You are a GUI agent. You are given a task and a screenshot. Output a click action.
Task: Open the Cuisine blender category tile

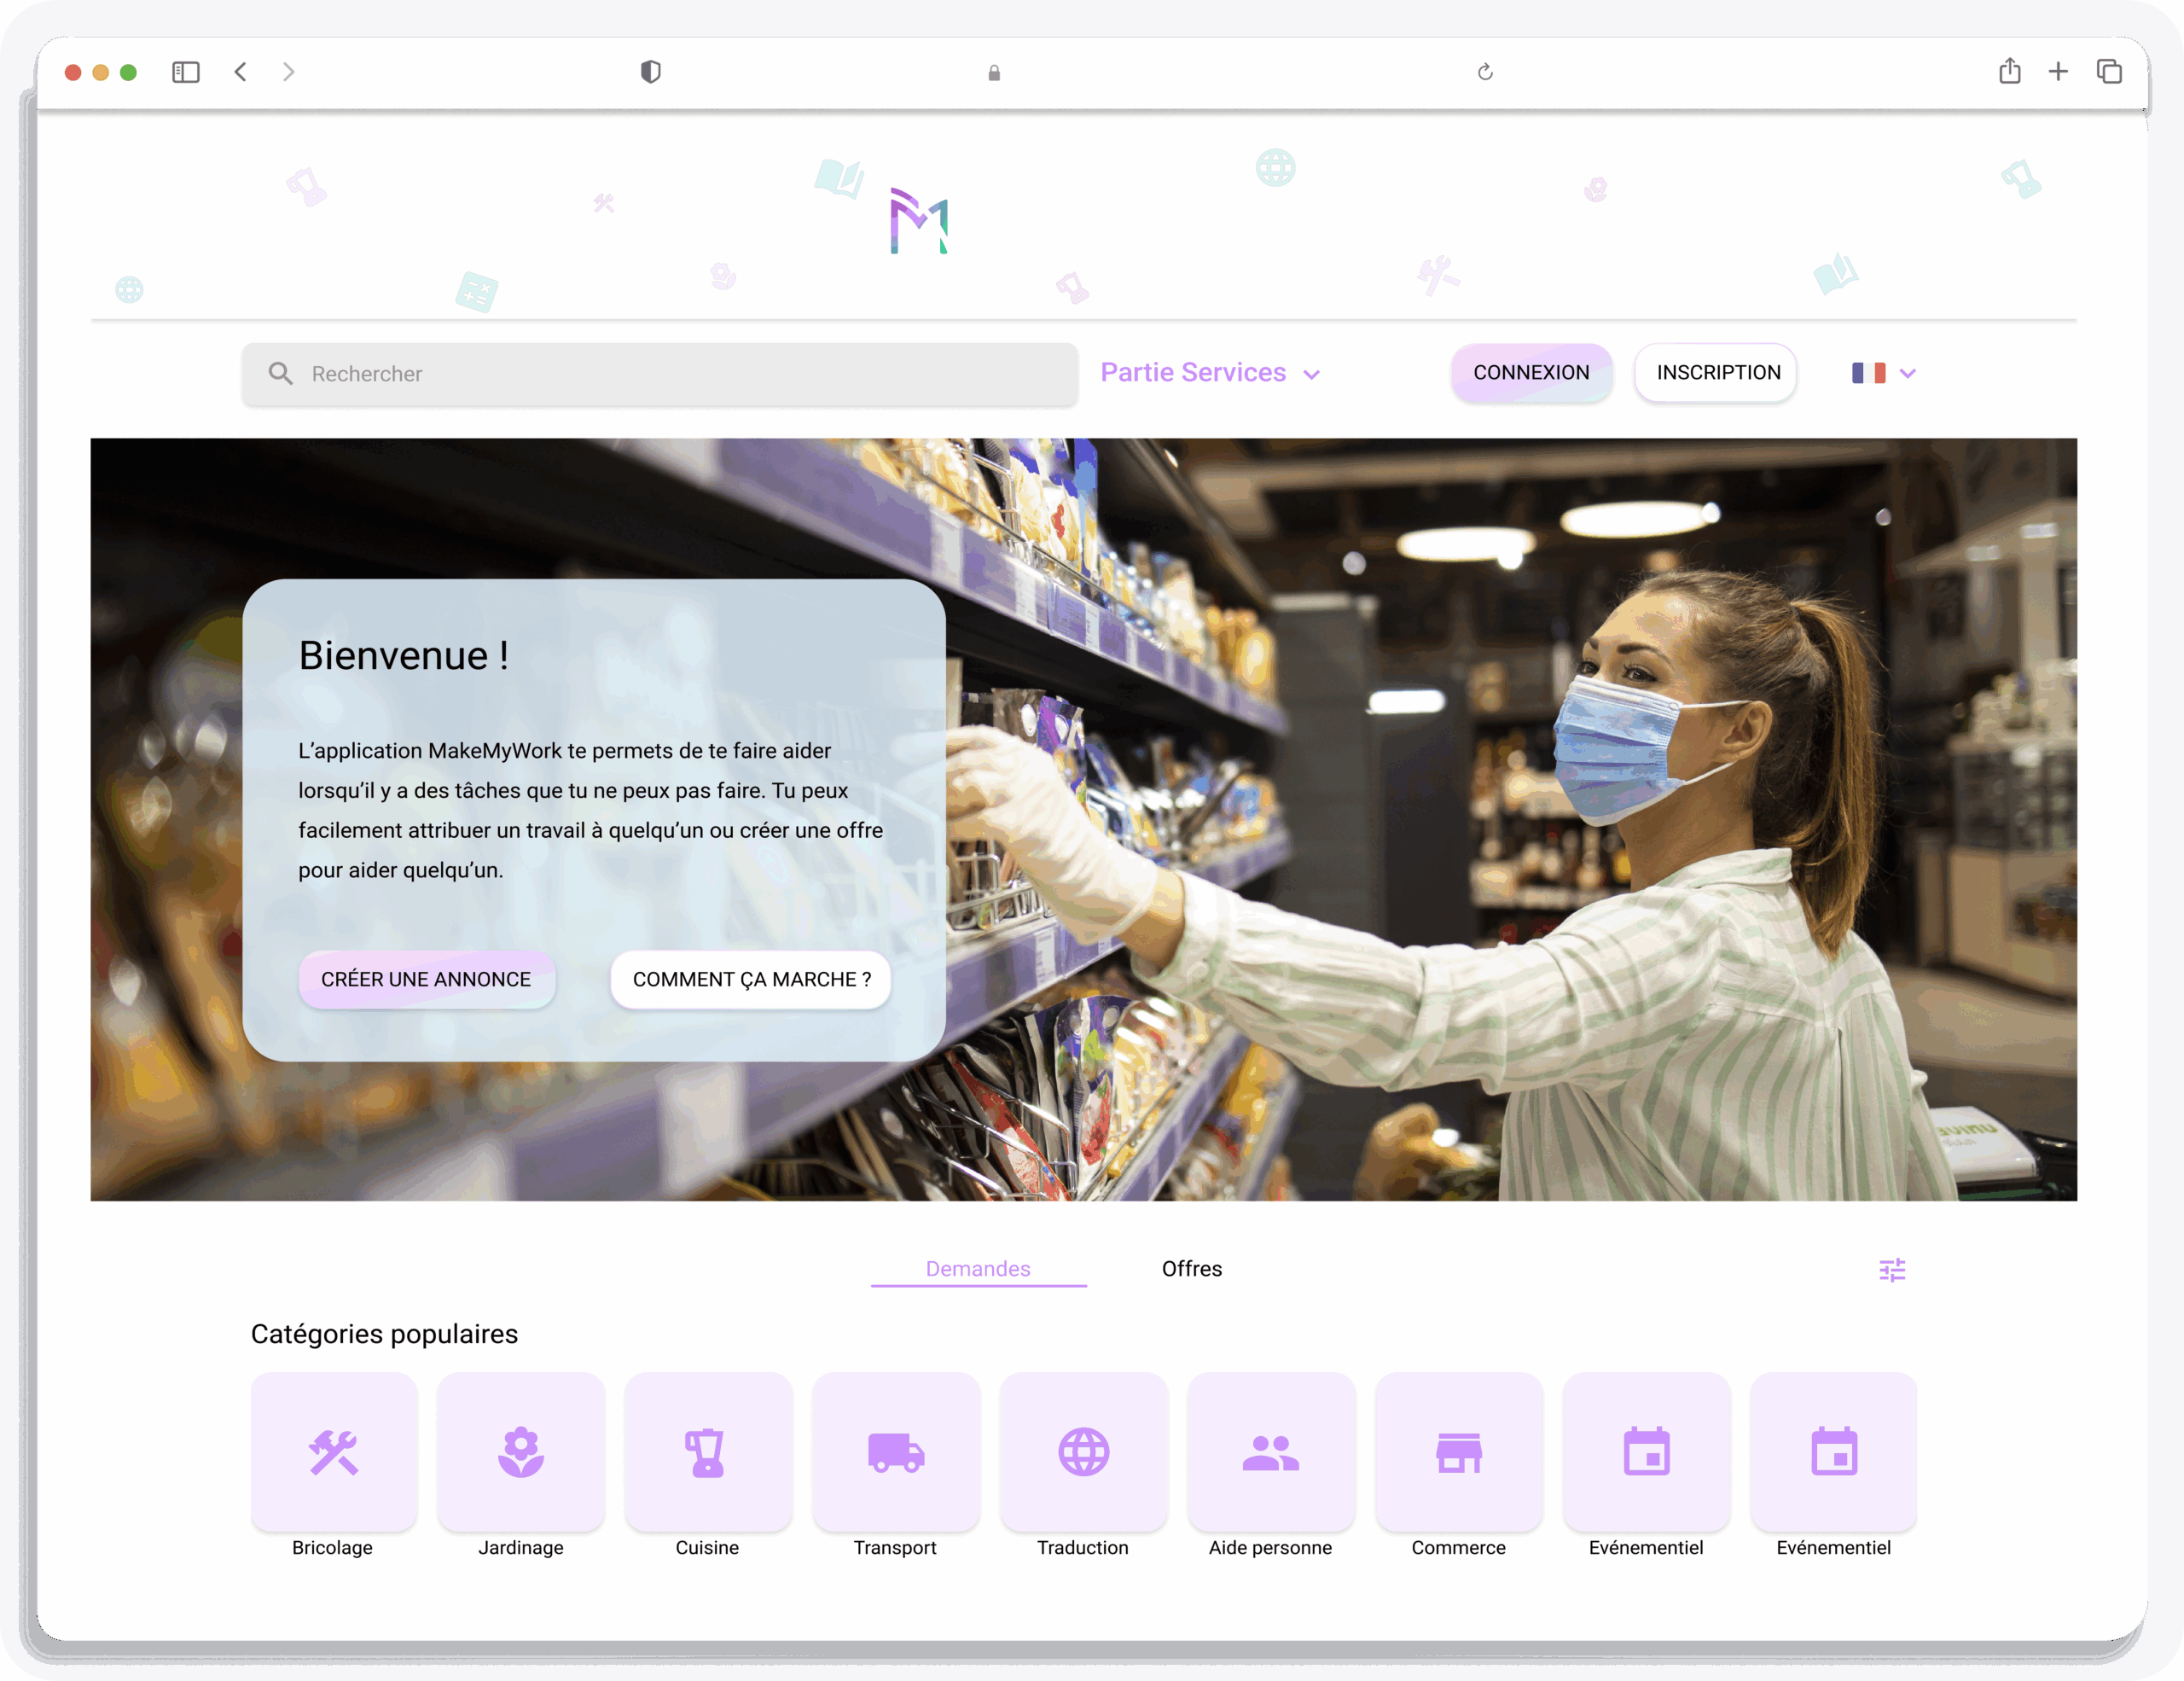(x=708, y=1451)
